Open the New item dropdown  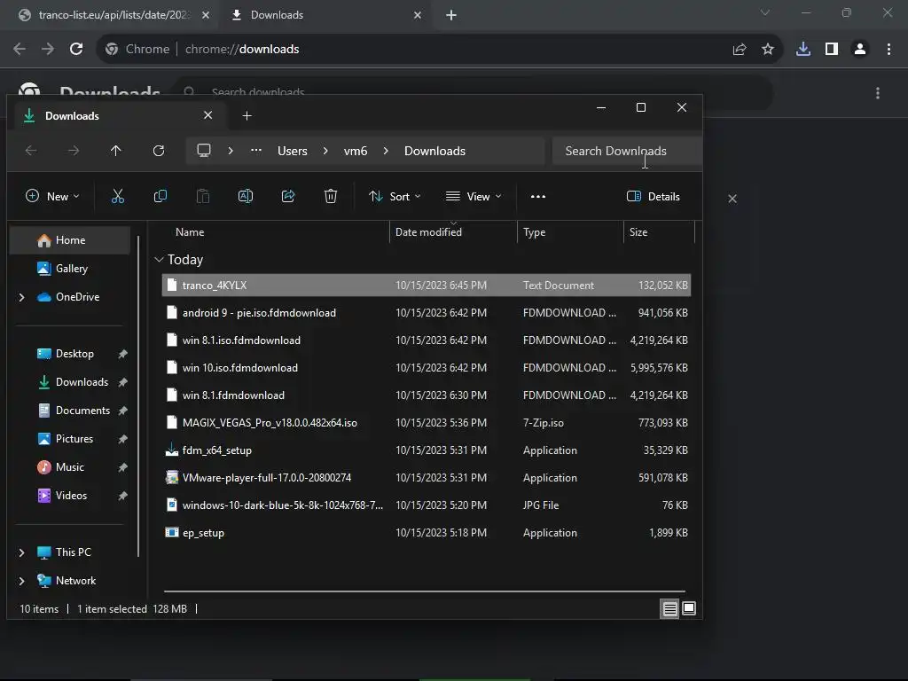[x=52, y=196]
